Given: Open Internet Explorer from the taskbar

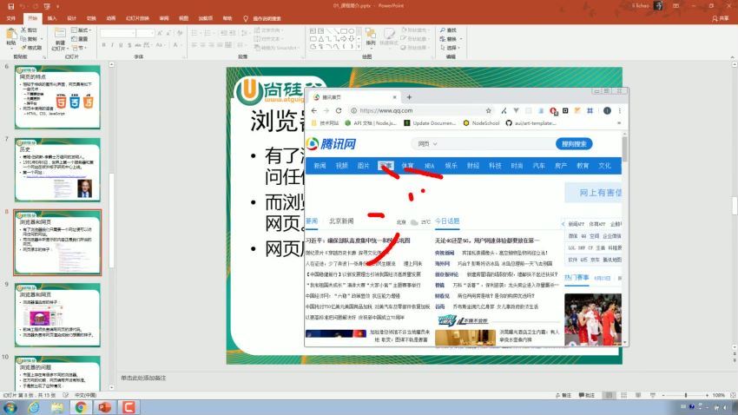Looking at the screenshot, I should pos(34,406).
